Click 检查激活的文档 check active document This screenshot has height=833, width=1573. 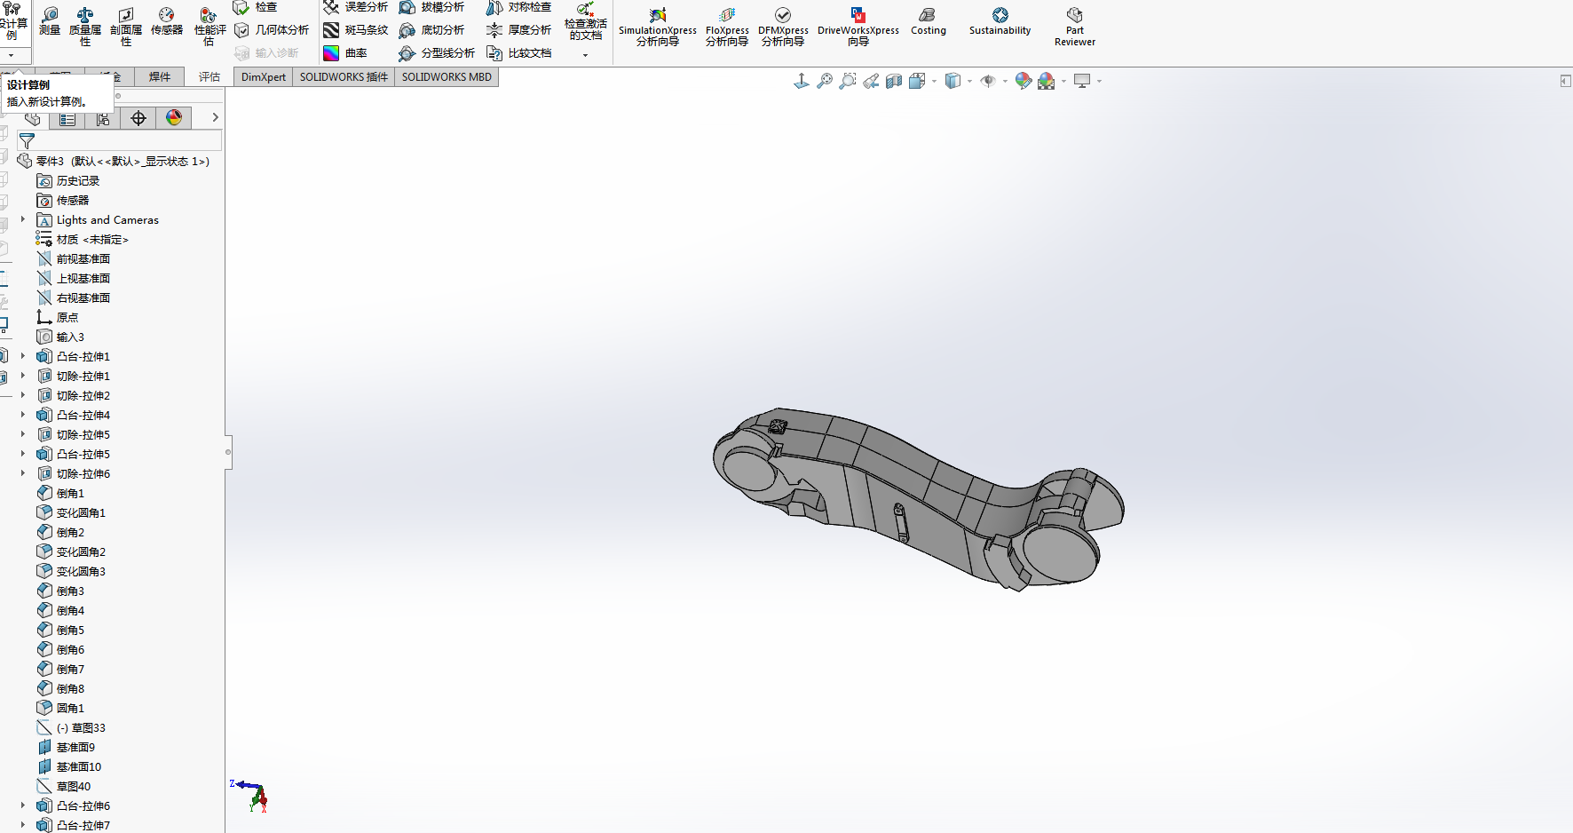pos(586,22)
